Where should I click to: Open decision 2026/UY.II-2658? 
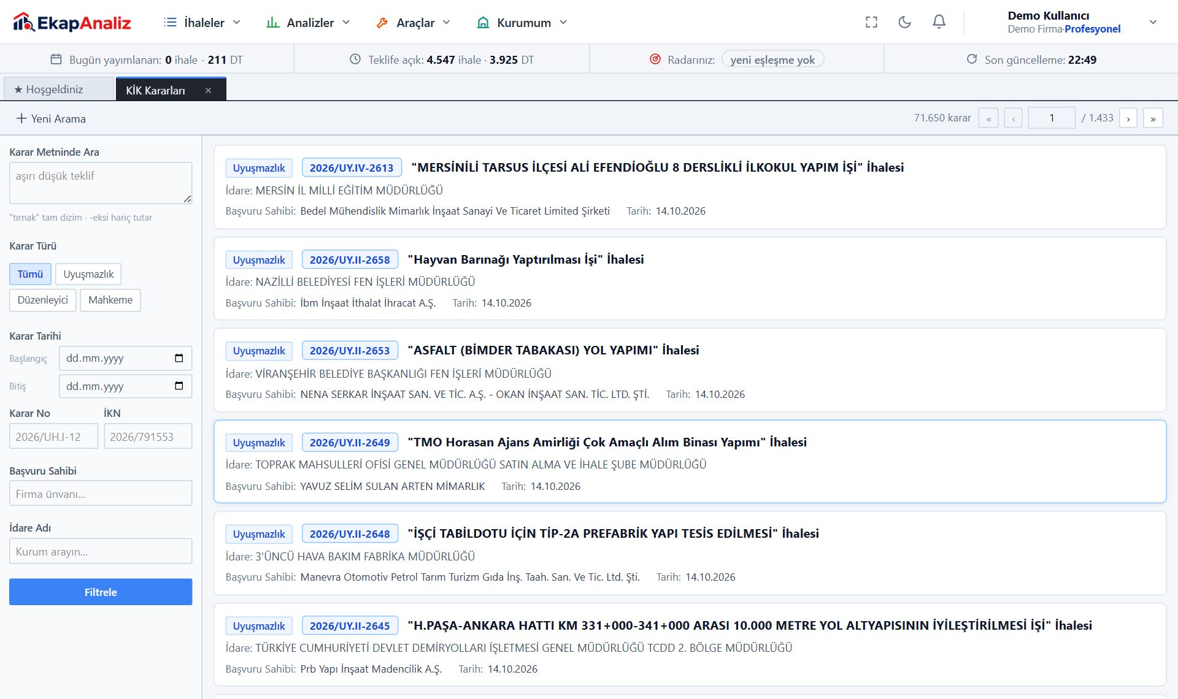click(x=350, y=259)
